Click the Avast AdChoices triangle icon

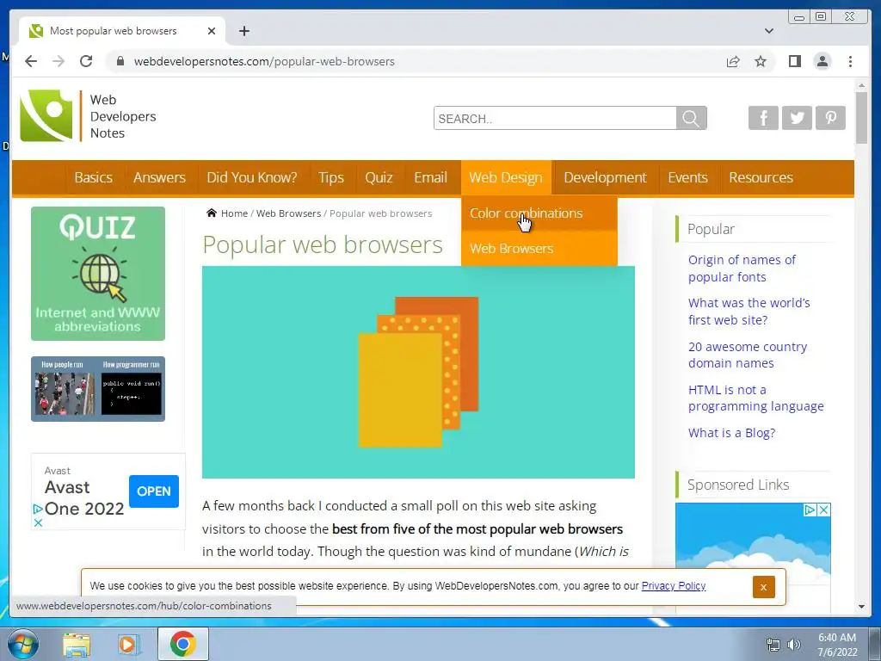[x=38, y=510]
